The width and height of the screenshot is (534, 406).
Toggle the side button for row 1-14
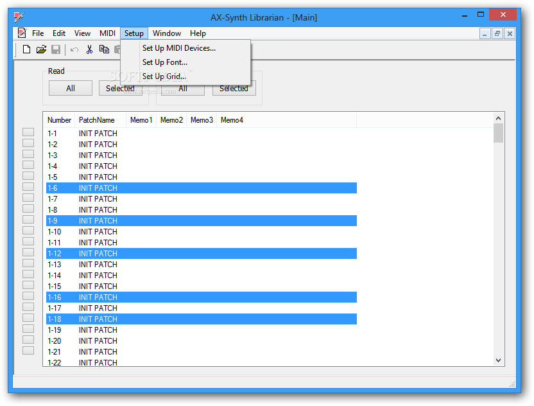click(x=28, y=274)
